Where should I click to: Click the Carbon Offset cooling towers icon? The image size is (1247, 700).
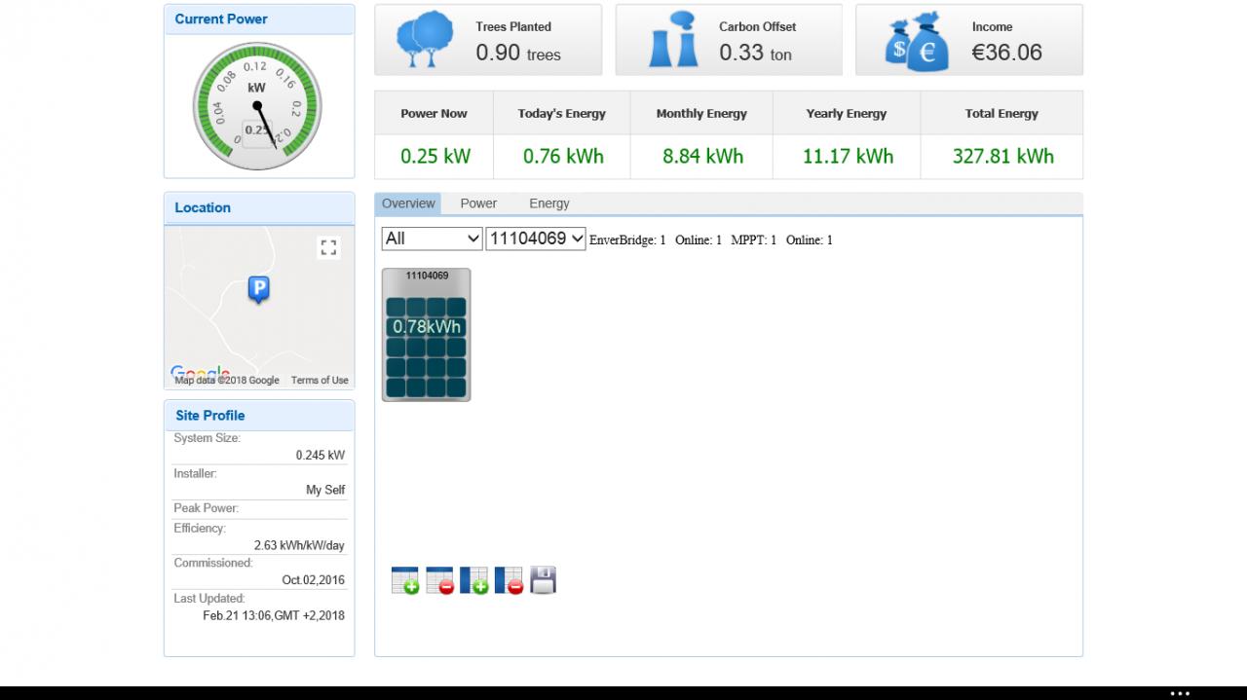point(675,39)
